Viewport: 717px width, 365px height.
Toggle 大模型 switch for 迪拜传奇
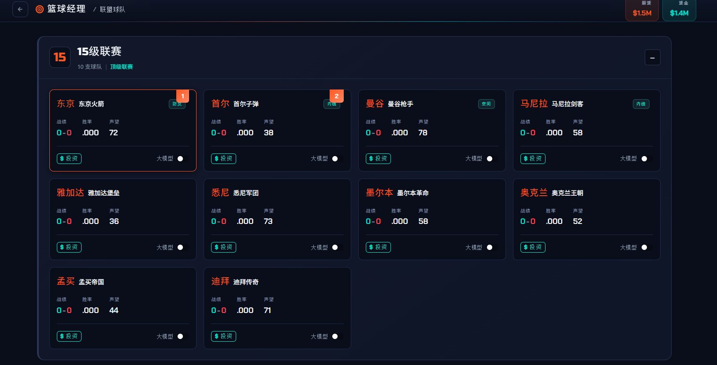pos(338,336)
